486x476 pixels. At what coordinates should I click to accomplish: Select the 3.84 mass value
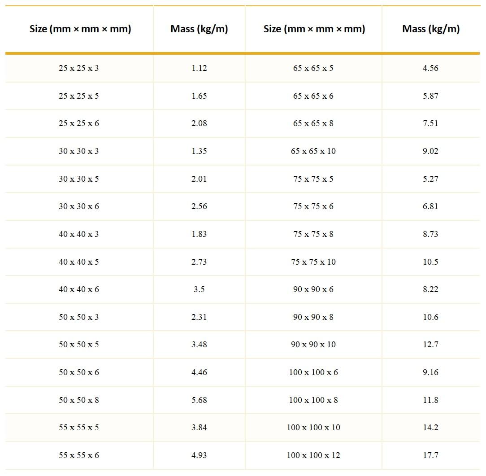pos(199,427)
